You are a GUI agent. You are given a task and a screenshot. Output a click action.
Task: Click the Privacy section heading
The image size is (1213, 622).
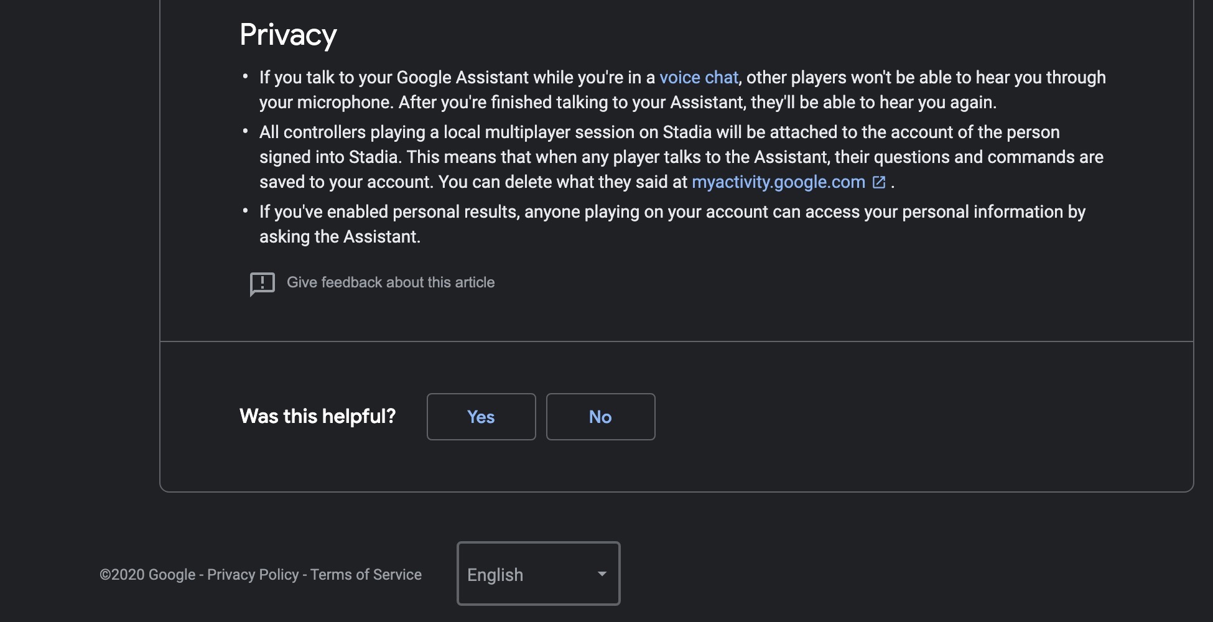[288, 34]
